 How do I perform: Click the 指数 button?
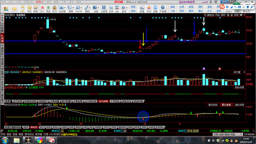point(173,7)
